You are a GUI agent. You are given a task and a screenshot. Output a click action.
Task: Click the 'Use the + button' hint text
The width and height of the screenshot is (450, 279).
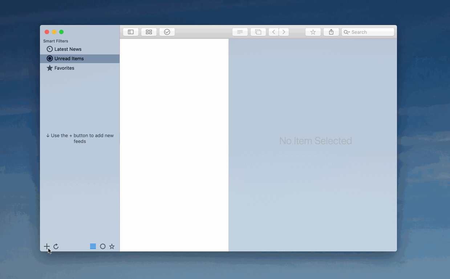[80, 138]
